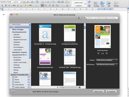Align text left
The height and width of the screenshot is (97, 129).
click(42, 5)
